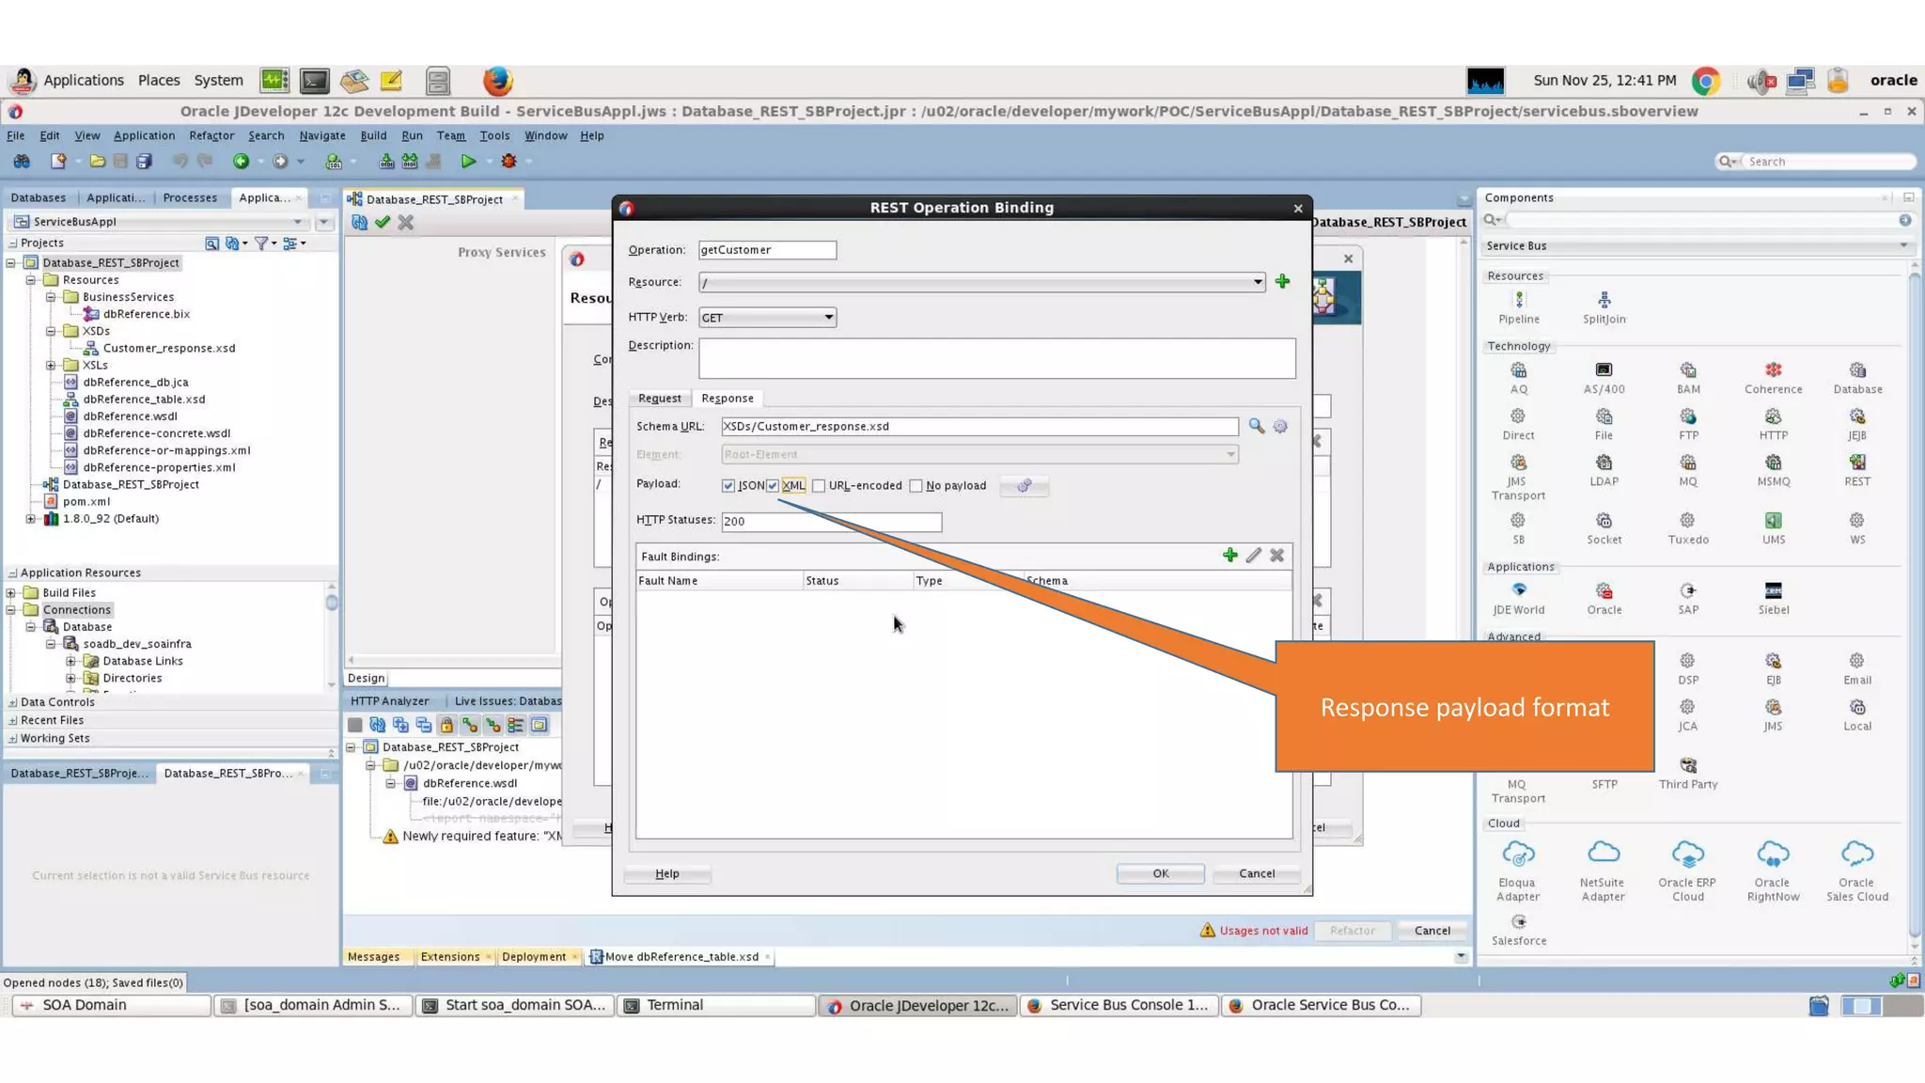Delete fault binding with X icon
The image size is (1925, 1083).
coord(1276,556)
